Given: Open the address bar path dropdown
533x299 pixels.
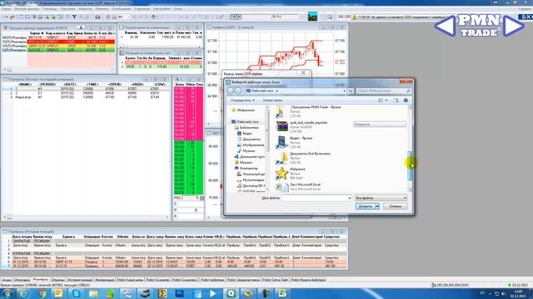Looking at the screenshot, I should coord(344,91).
